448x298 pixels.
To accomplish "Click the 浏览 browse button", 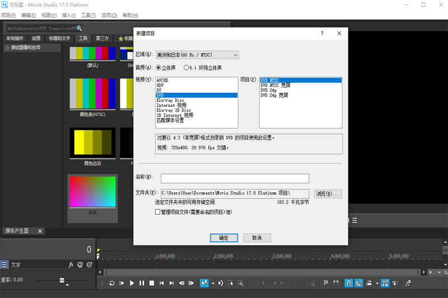I will [x=328, y=193].
